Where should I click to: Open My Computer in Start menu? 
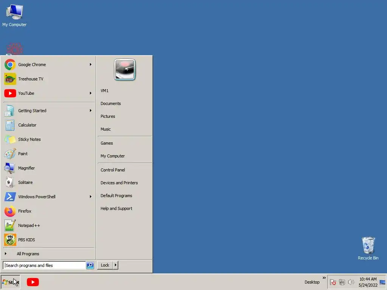(x=113, y=156)
